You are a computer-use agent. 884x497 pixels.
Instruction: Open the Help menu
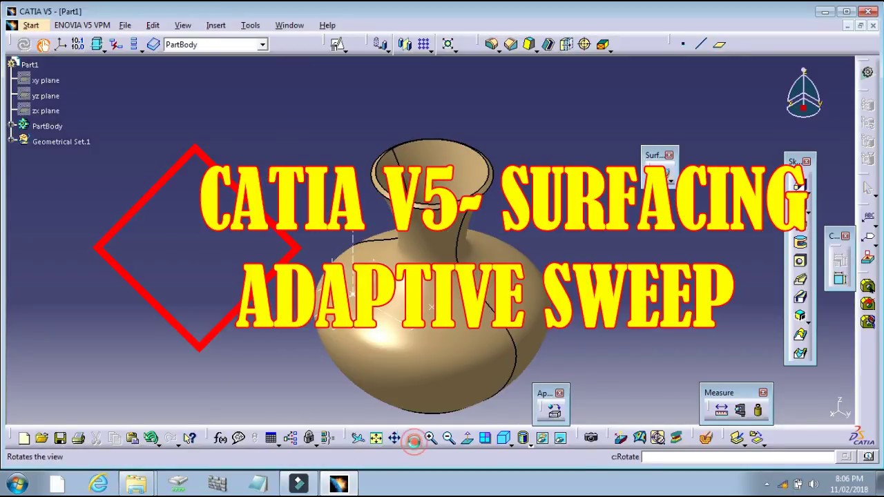point(327,26)
